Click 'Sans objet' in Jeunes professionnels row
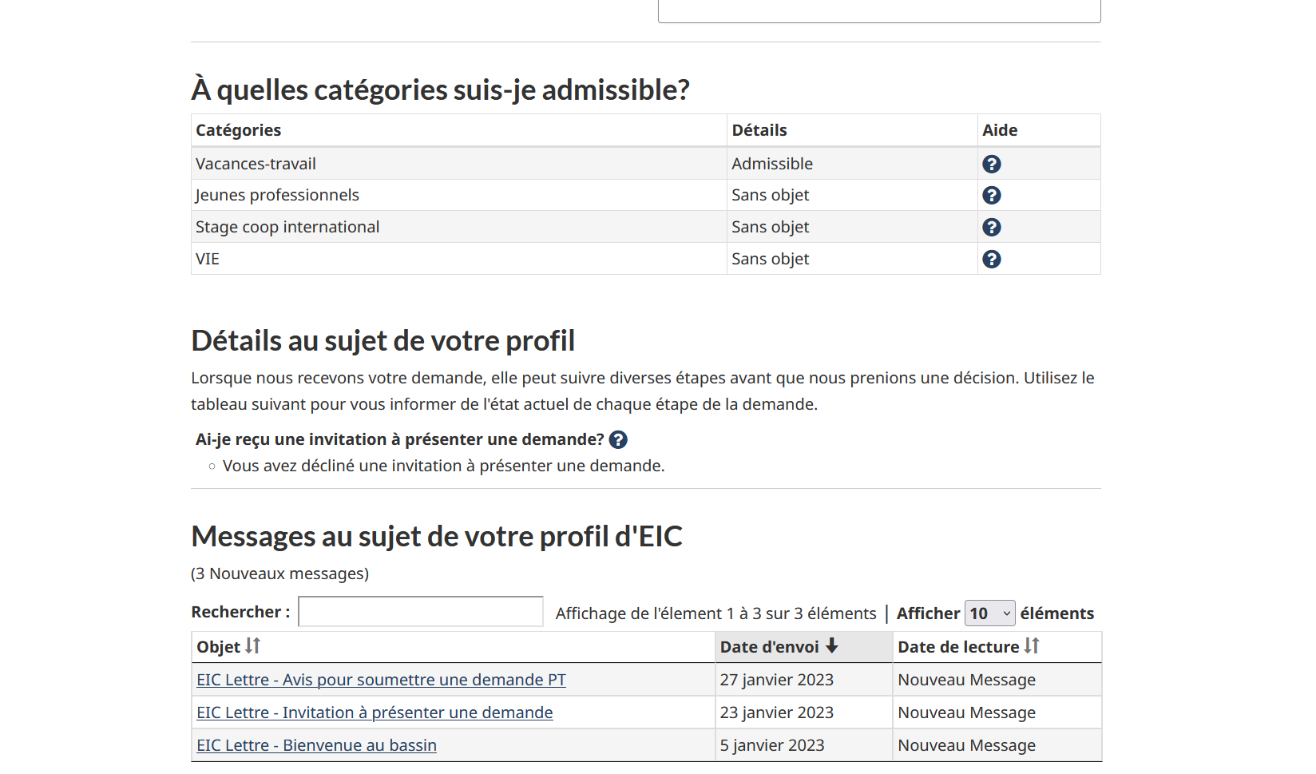The width and height of the screenshot is (1316, 774). click(x=770, y=195)
